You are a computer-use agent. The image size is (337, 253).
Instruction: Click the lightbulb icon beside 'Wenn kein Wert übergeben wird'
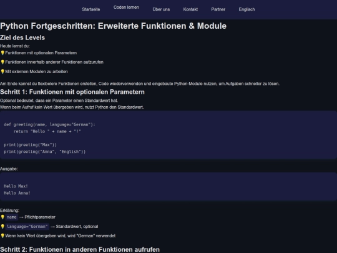click(2, 236)
